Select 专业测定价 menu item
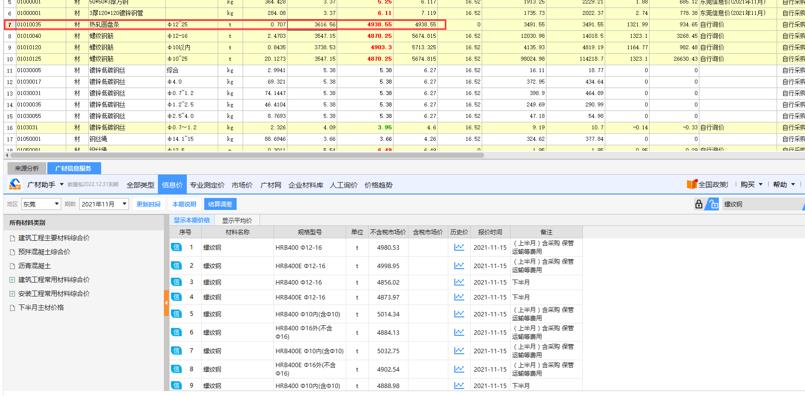This screenshot has height=396, width=805. tap(207, 185)
